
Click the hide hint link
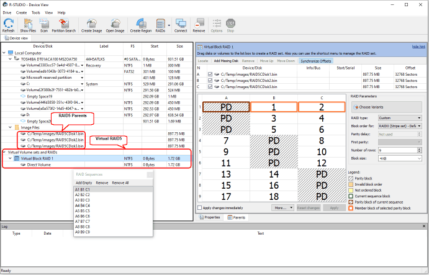click(x=418, y=47)
